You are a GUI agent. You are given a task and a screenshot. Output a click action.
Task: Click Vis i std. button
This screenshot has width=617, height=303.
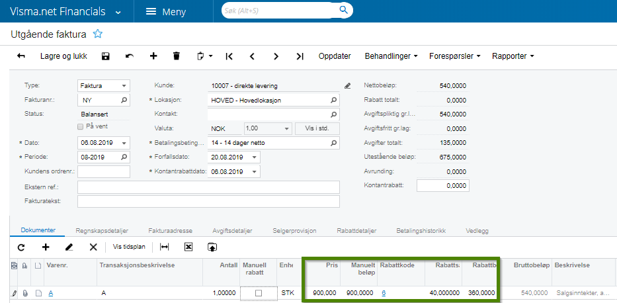(317, 129)
